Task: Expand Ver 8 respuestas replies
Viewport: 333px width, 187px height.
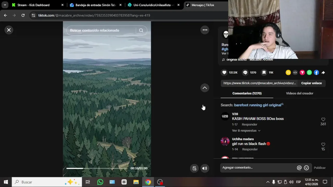Action: [x=246, y=131]
